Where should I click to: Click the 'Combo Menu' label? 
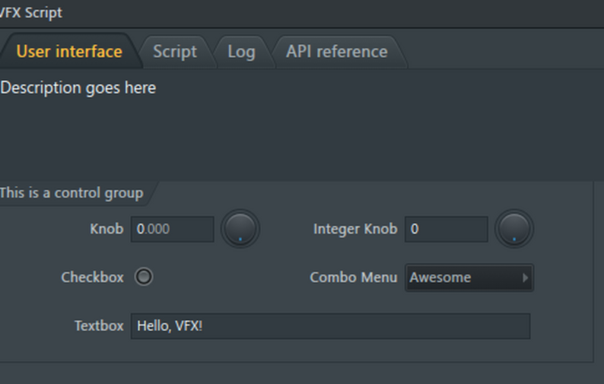coord(353,278)
